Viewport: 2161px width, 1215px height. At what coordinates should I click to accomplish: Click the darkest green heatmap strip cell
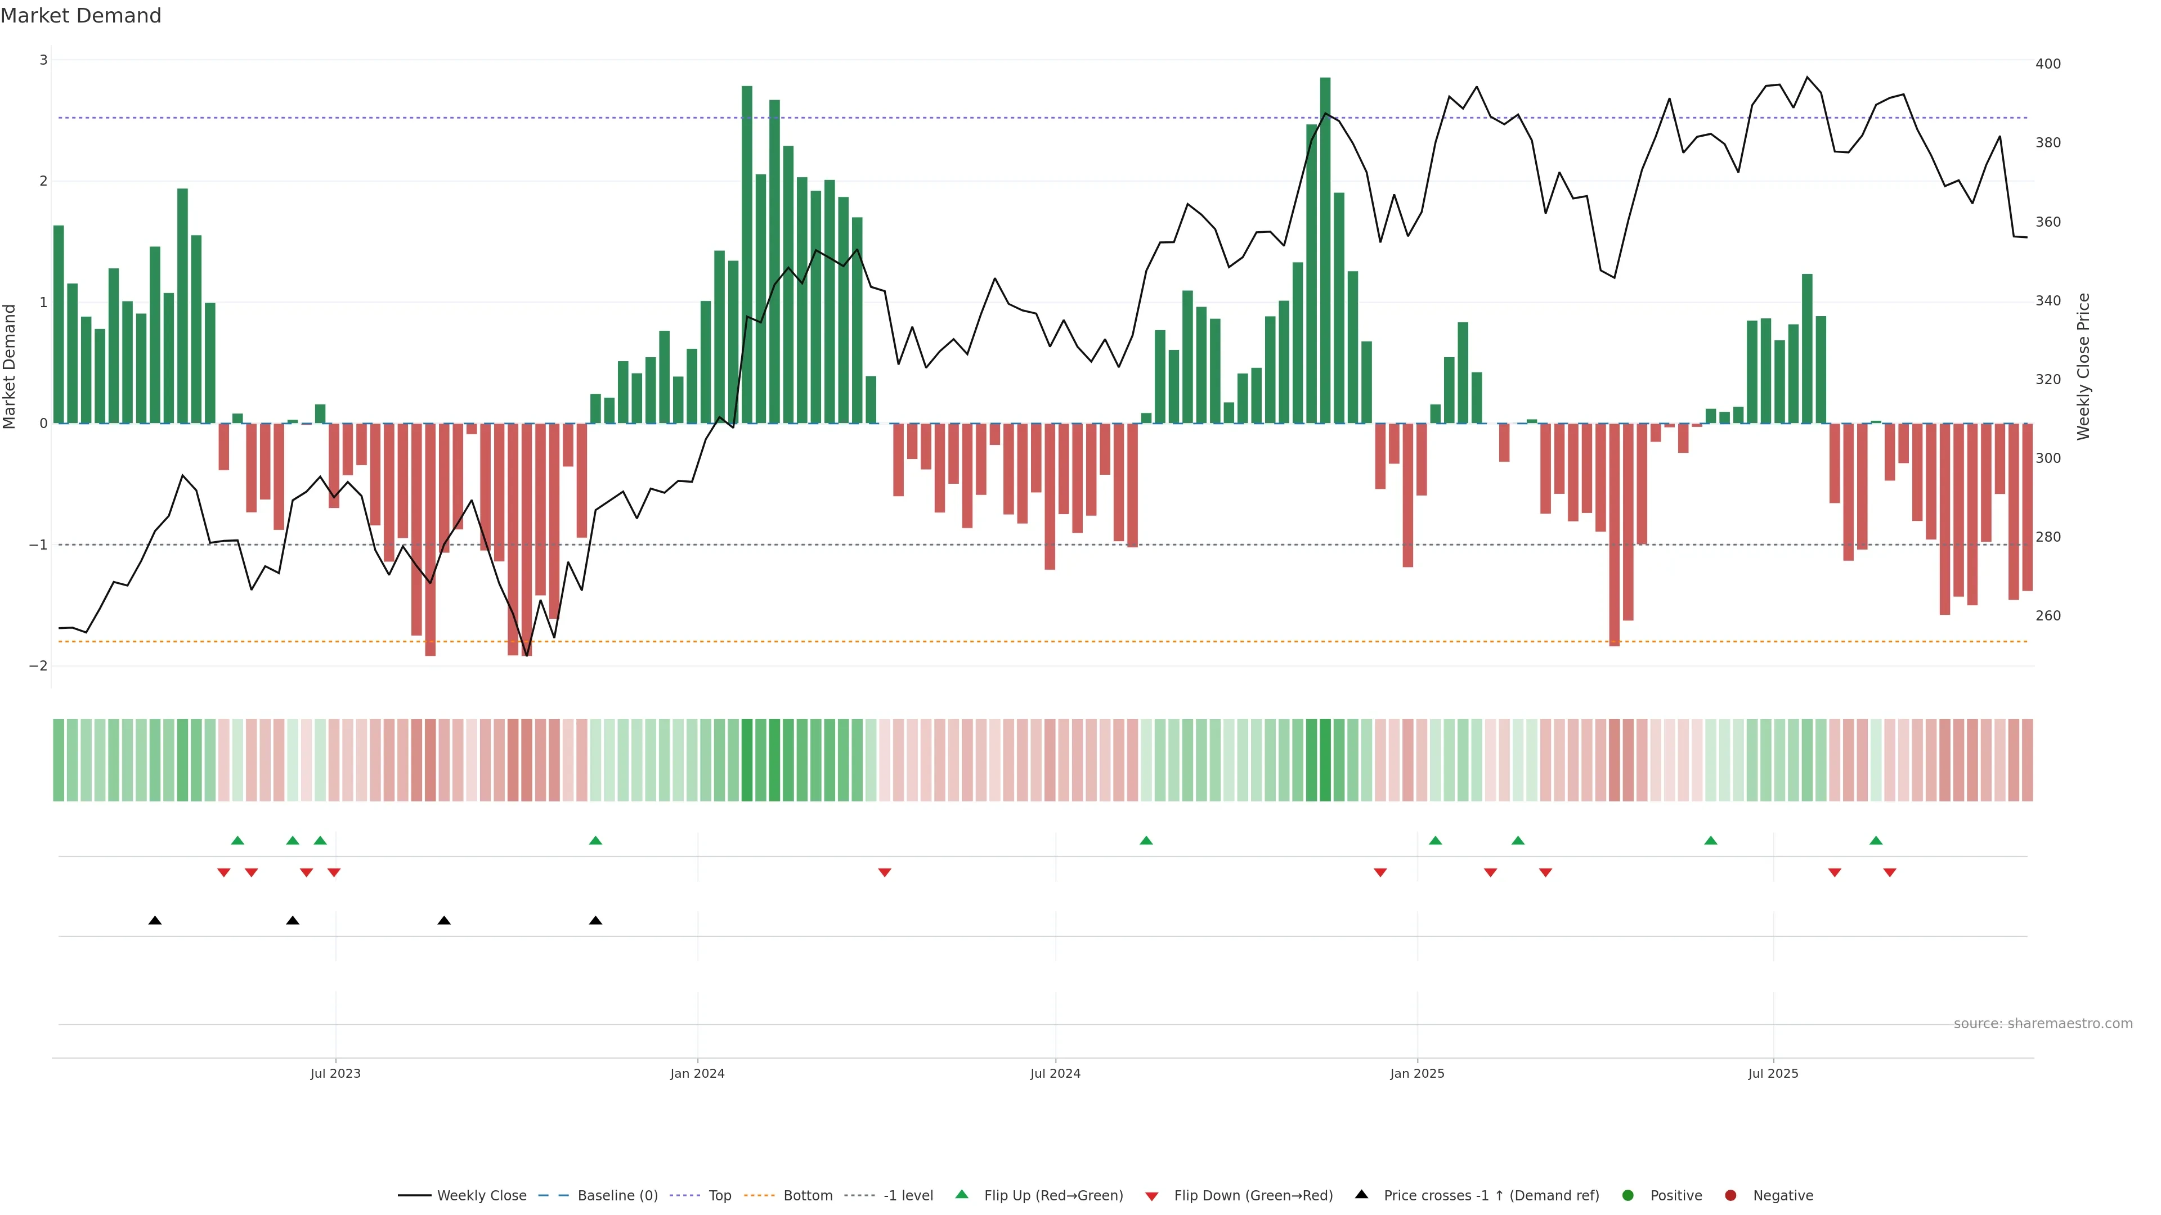pos(1325,760)
